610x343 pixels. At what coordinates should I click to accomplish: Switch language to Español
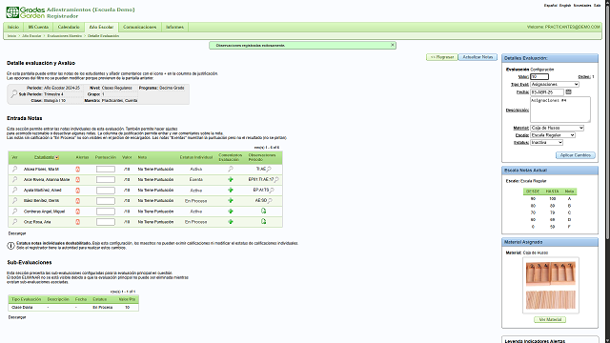[551, 6]
